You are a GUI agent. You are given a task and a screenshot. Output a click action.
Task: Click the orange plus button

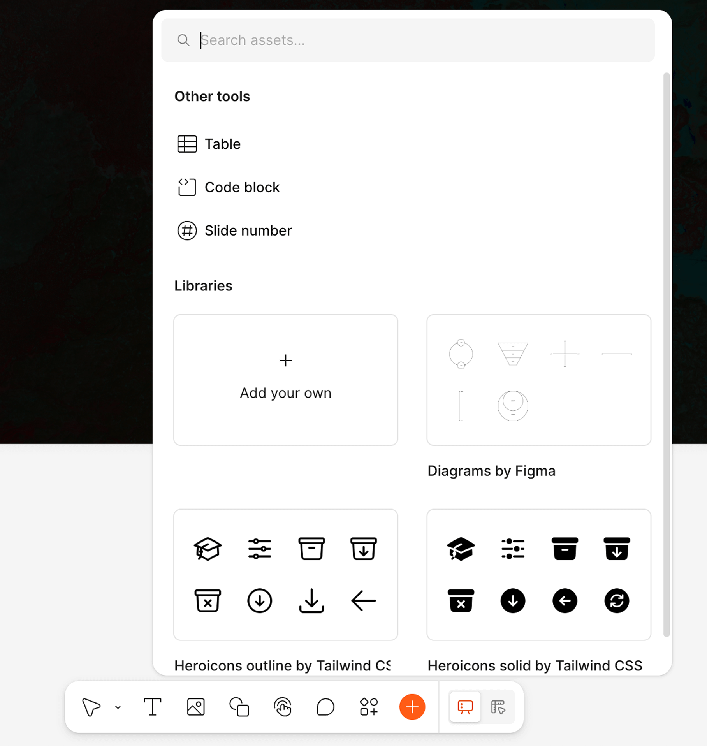coord(412,707)
